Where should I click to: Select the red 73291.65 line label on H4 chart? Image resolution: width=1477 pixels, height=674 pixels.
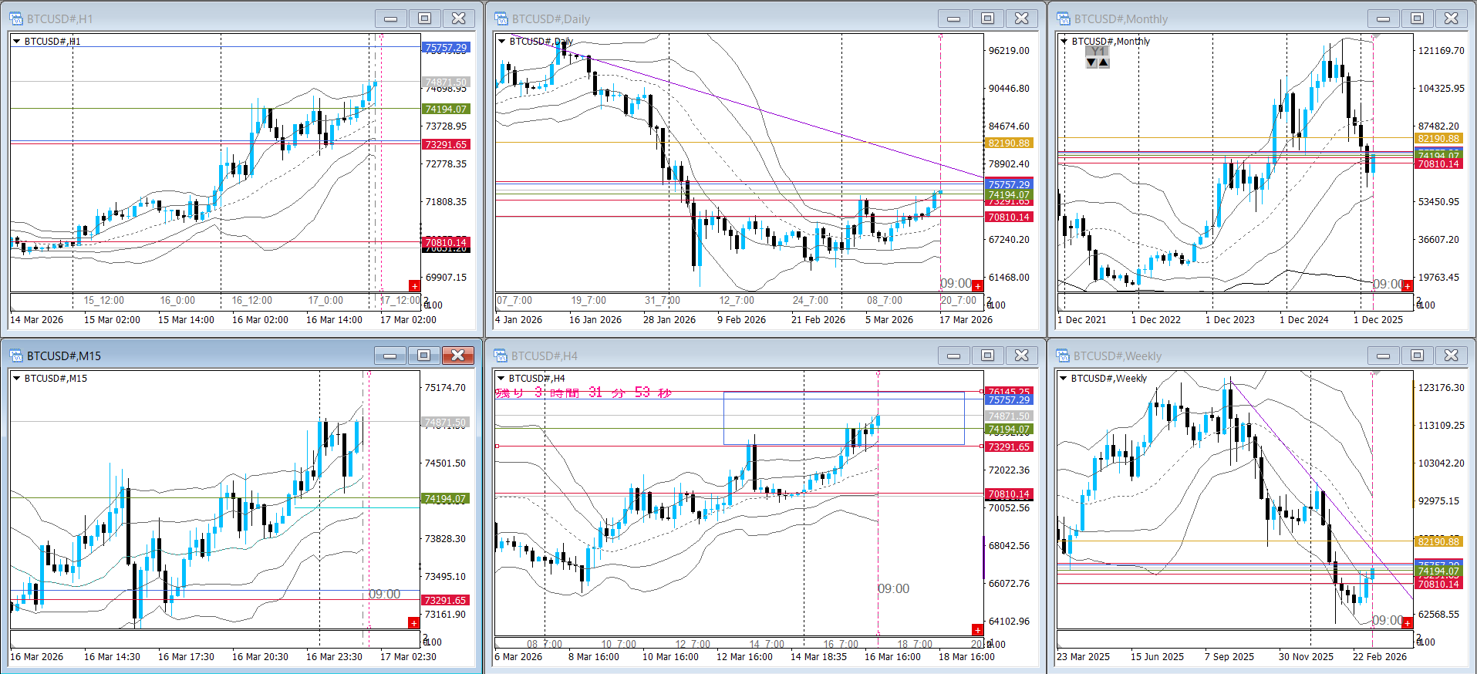point(1008,447)
